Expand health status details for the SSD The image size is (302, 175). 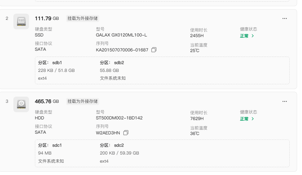coord(247,36)
